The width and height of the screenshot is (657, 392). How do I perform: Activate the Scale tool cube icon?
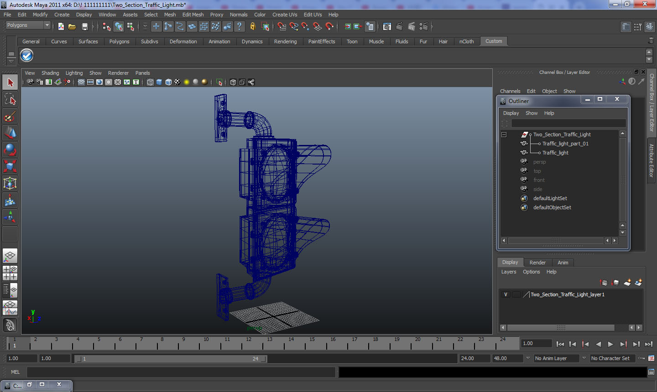[x=10, y=166]
